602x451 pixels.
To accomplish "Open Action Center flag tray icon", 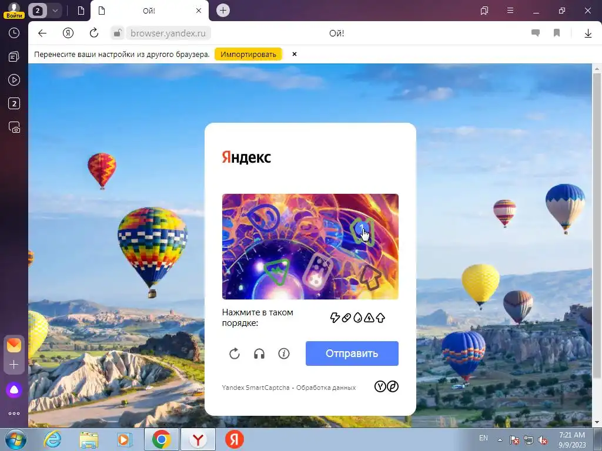I will click(514, 440).
